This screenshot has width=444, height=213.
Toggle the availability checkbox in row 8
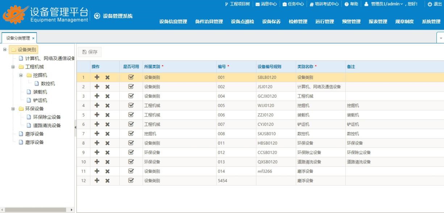pos(132,143)
